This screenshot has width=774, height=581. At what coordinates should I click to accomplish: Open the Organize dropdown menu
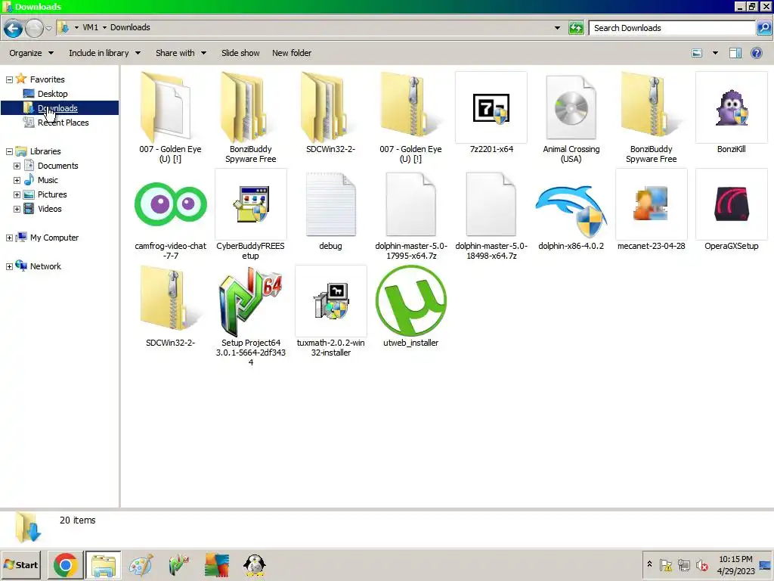(31, 53)
